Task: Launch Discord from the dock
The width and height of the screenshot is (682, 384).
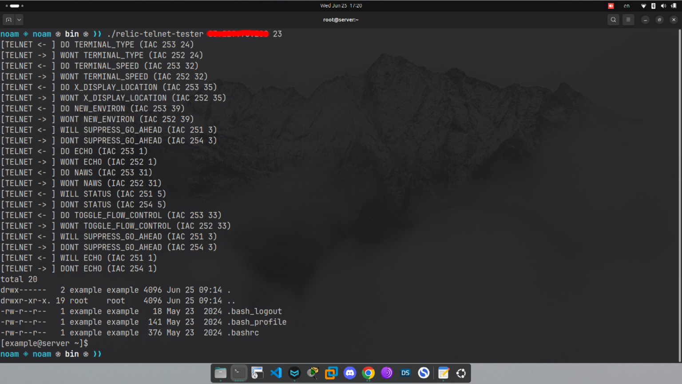Action: [350, 373]
